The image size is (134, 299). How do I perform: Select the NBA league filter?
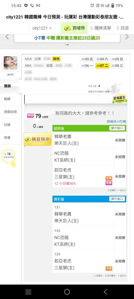point(28,65)
